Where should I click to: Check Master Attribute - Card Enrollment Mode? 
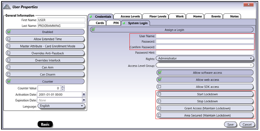[x=45, y=46]
